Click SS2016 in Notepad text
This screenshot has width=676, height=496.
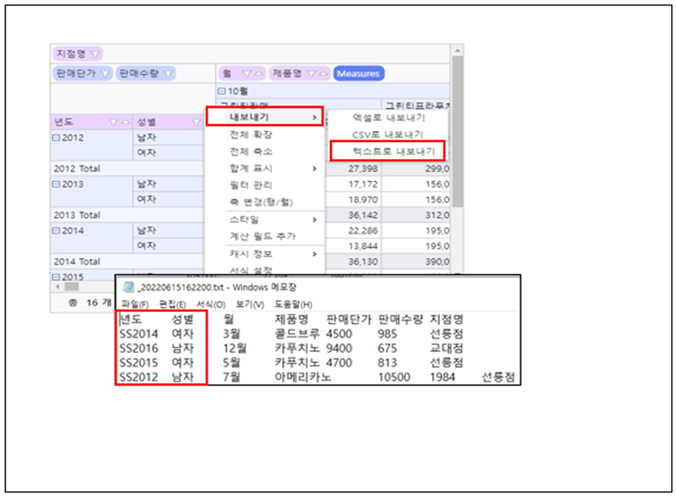[x=138, y=348]
